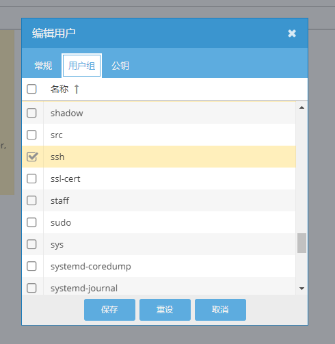
Task: Enable the sudo group checkbox
Action: 31,222
